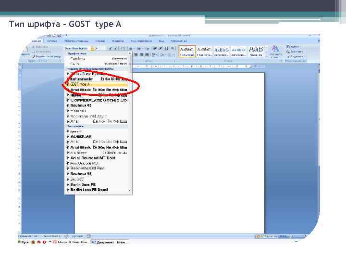The image size is (346, 260).
Task: Apply the Без интервала style
Action: (x=204, y=52)
